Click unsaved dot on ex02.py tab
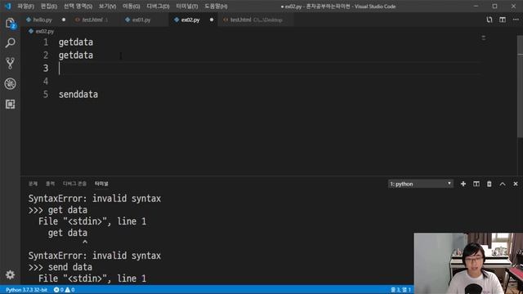This screenshot has height=294, width=523. (212, 20)
